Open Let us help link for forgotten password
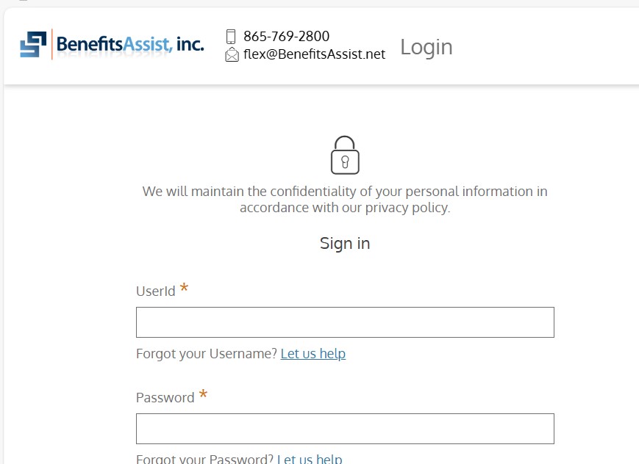Screen dimensions: 639x464 [x=310, y=459]
